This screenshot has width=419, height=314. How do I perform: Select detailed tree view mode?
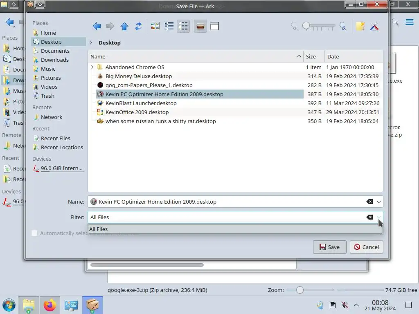(x=183, y=26)
